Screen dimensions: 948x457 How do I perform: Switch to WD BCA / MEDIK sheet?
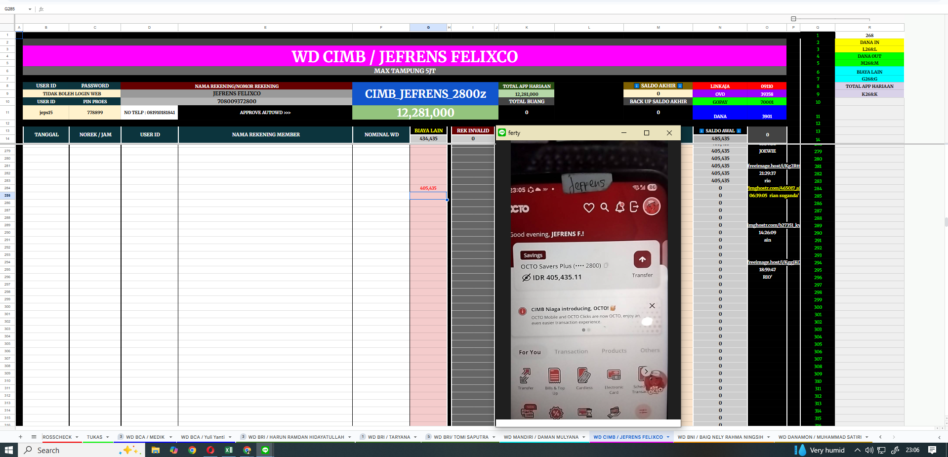tap(145, 437)
